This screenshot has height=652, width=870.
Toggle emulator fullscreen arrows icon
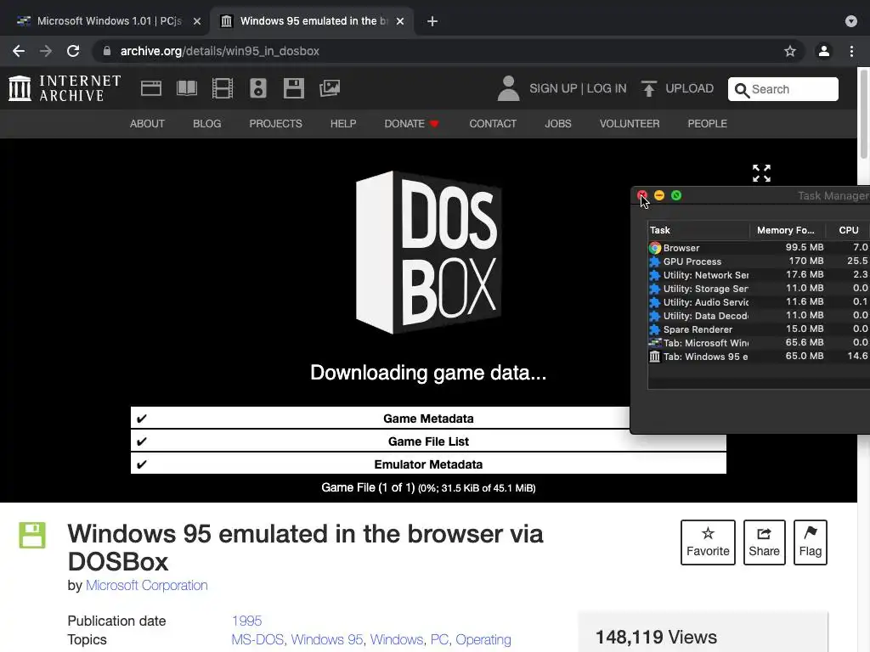click(761, 173)
